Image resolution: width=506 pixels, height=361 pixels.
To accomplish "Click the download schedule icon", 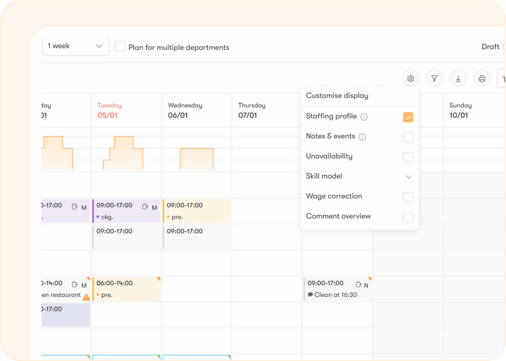I will click(458, 78).
